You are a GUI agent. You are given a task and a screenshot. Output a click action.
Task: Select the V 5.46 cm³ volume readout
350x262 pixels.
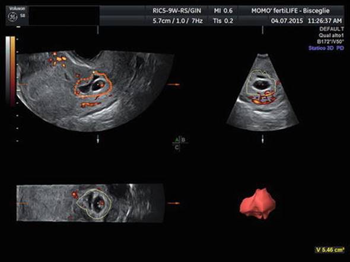(x=329, y=250)
